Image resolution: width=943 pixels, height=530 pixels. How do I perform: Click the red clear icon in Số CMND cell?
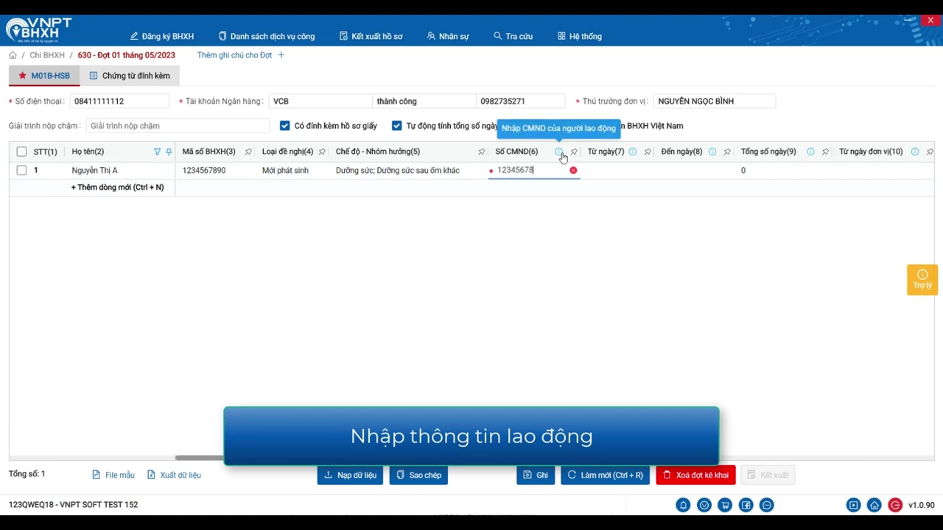click(x=573, y=171)
